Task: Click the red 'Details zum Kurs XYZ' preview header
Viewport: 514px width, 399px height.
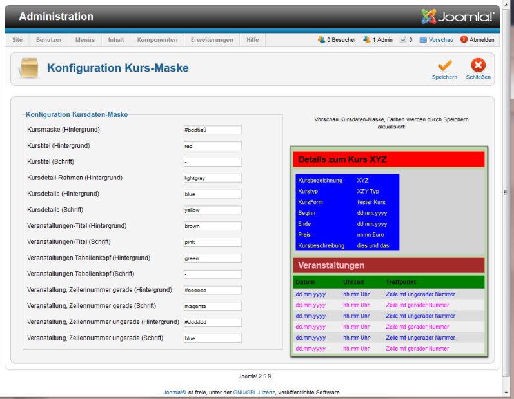Action: (x=388, y=159)
